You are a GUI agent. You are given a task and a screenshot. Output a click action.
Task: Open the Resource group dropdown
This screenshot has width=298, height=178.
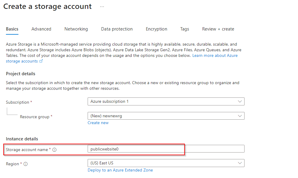click(166, 116)
